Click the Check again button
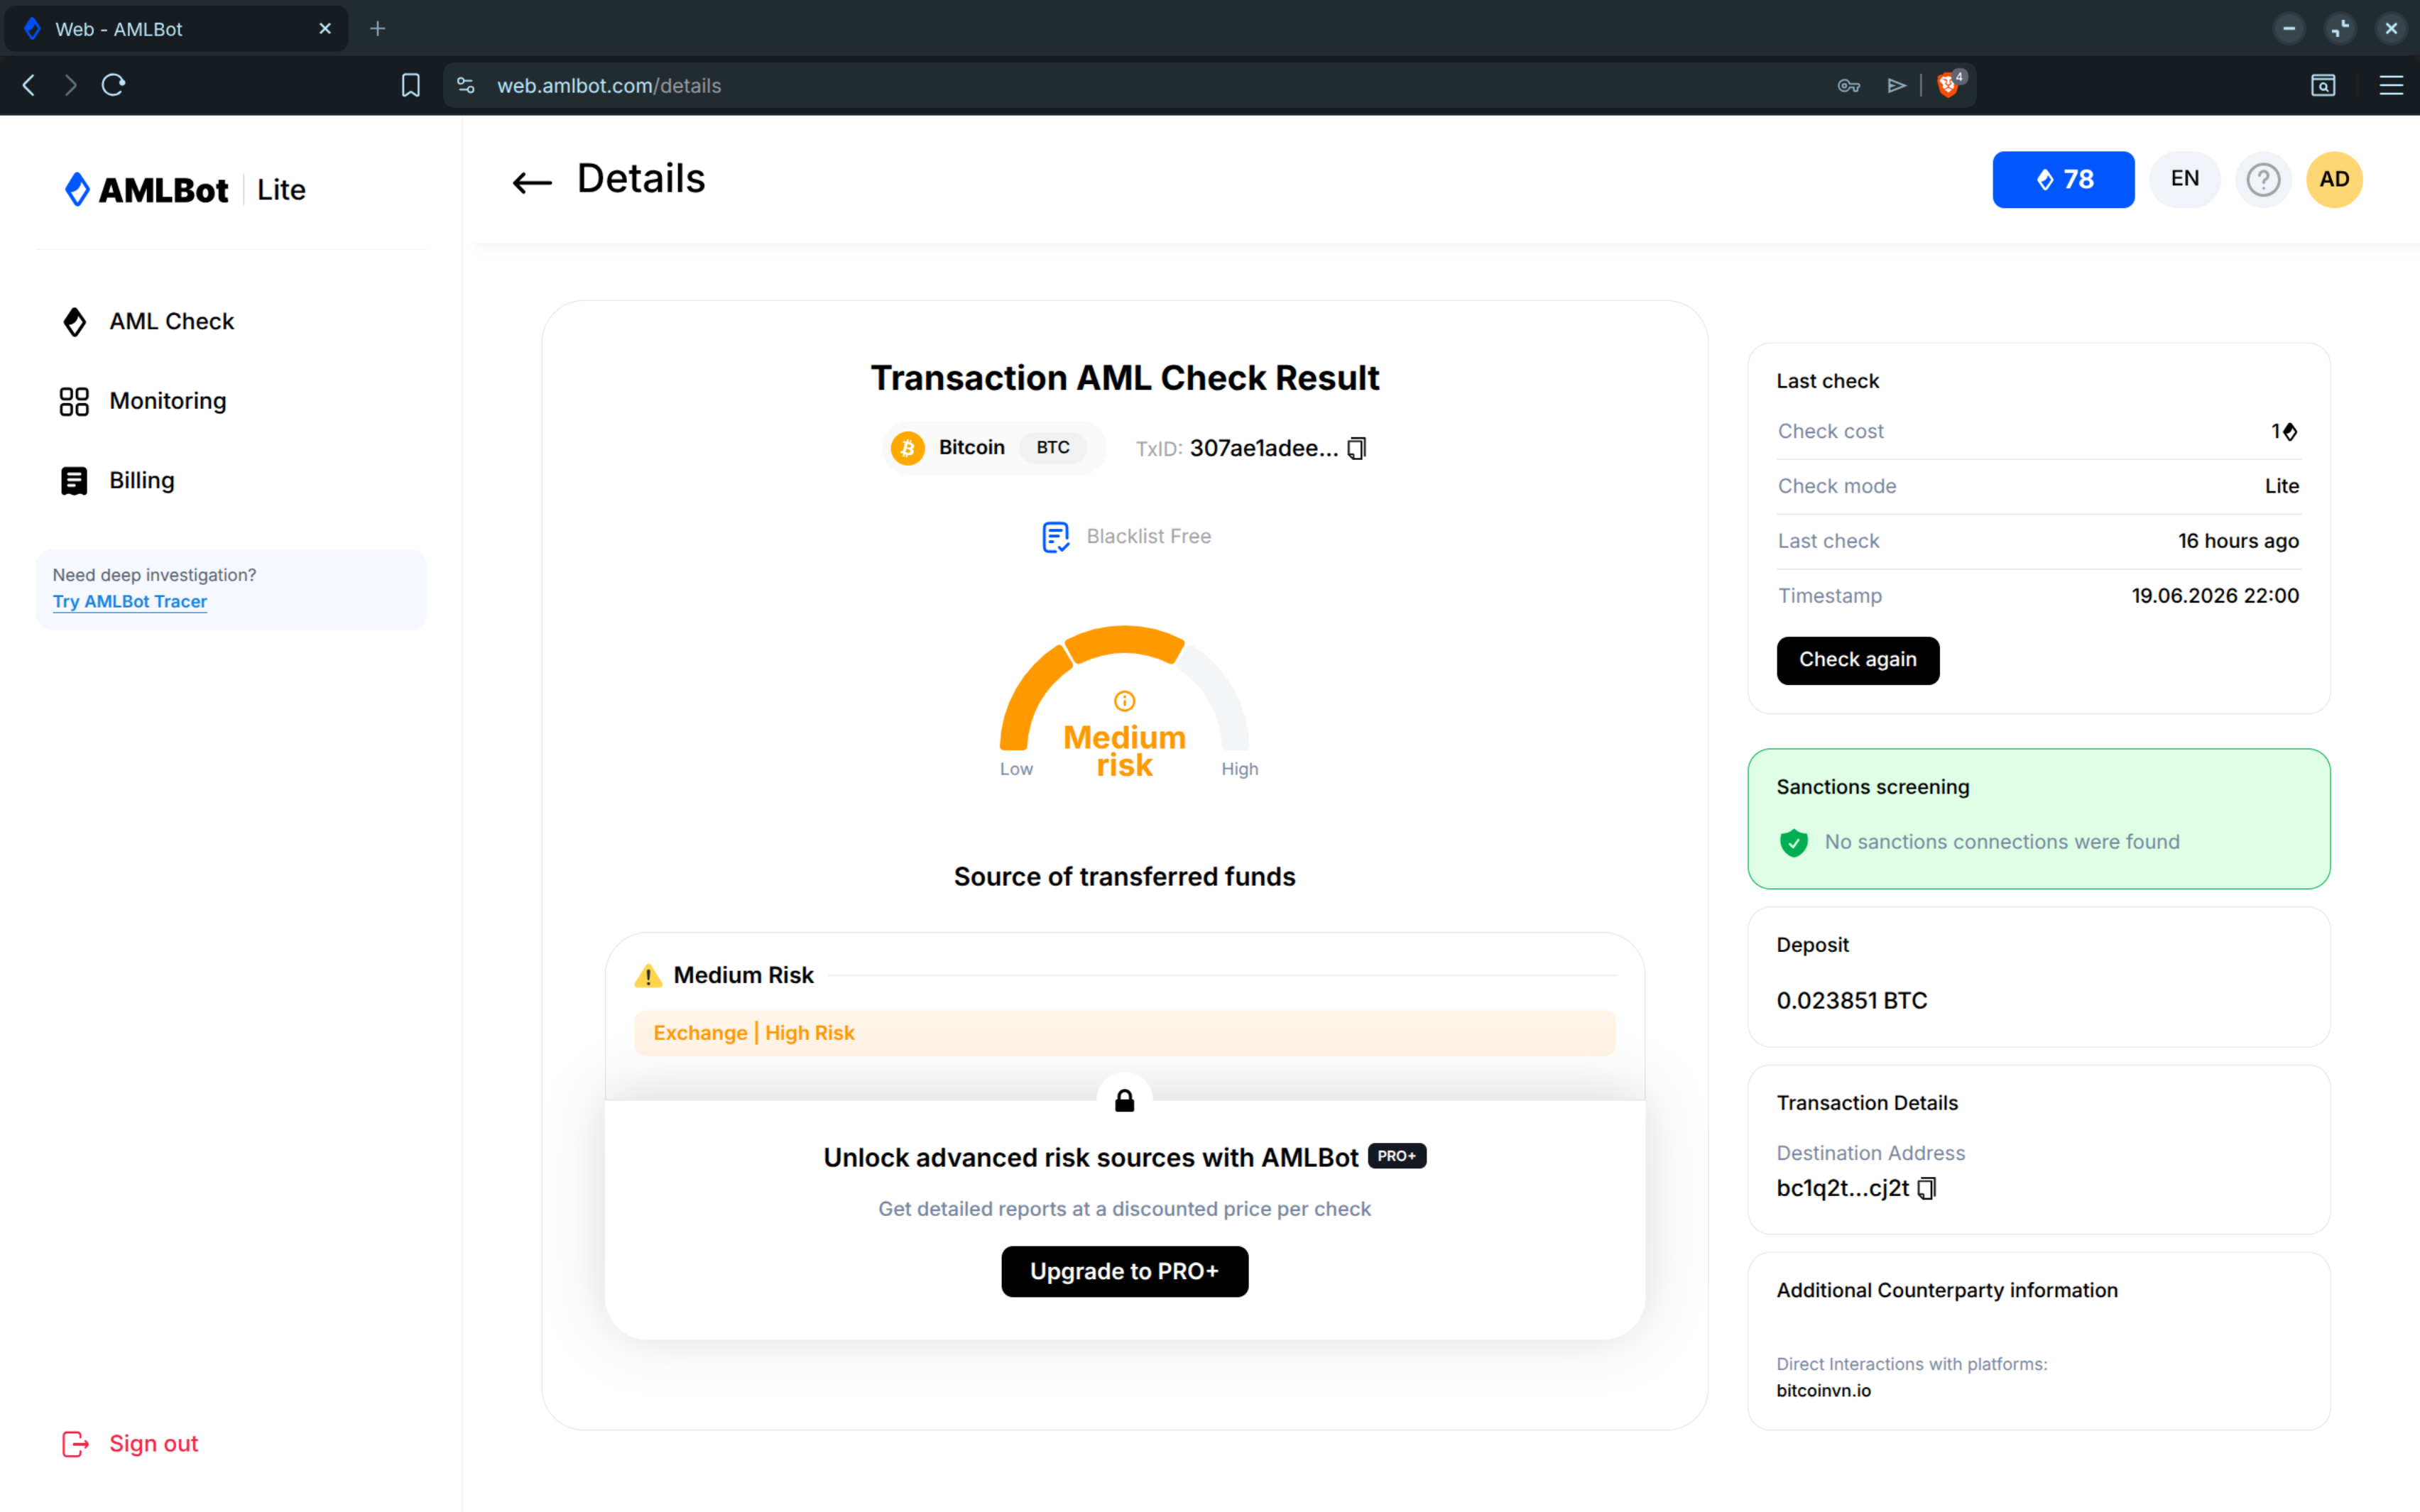This screenshot has width=2420, height=1512. click(1858, 660)
